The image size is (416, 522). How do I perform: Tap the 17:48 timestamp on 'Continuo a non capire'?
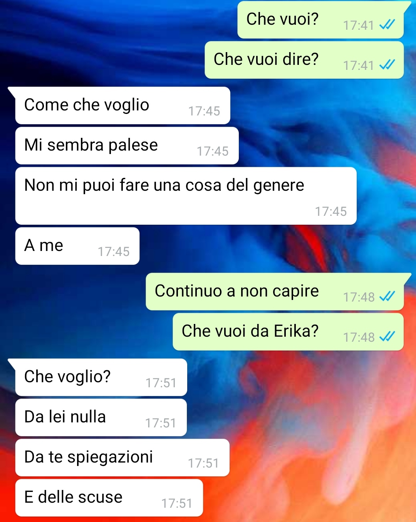pos(359,297)
